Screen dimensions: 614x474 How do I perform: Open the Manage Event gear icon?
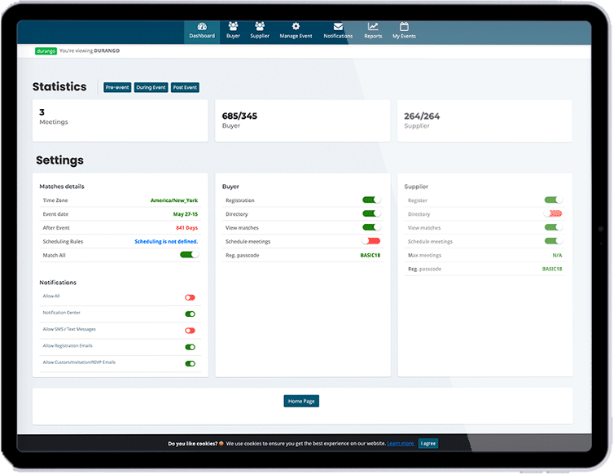coord(296,26)
